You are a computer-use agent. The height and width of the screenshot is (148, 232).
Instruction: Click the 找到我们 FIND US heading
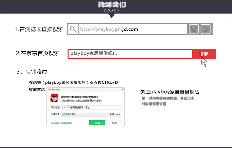(x=112, y=7)
